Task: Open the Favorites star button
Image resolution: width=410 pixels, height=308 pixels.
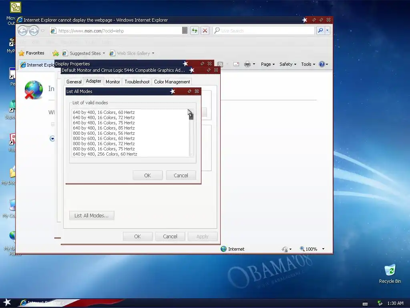Action: (x=32, y=53)
